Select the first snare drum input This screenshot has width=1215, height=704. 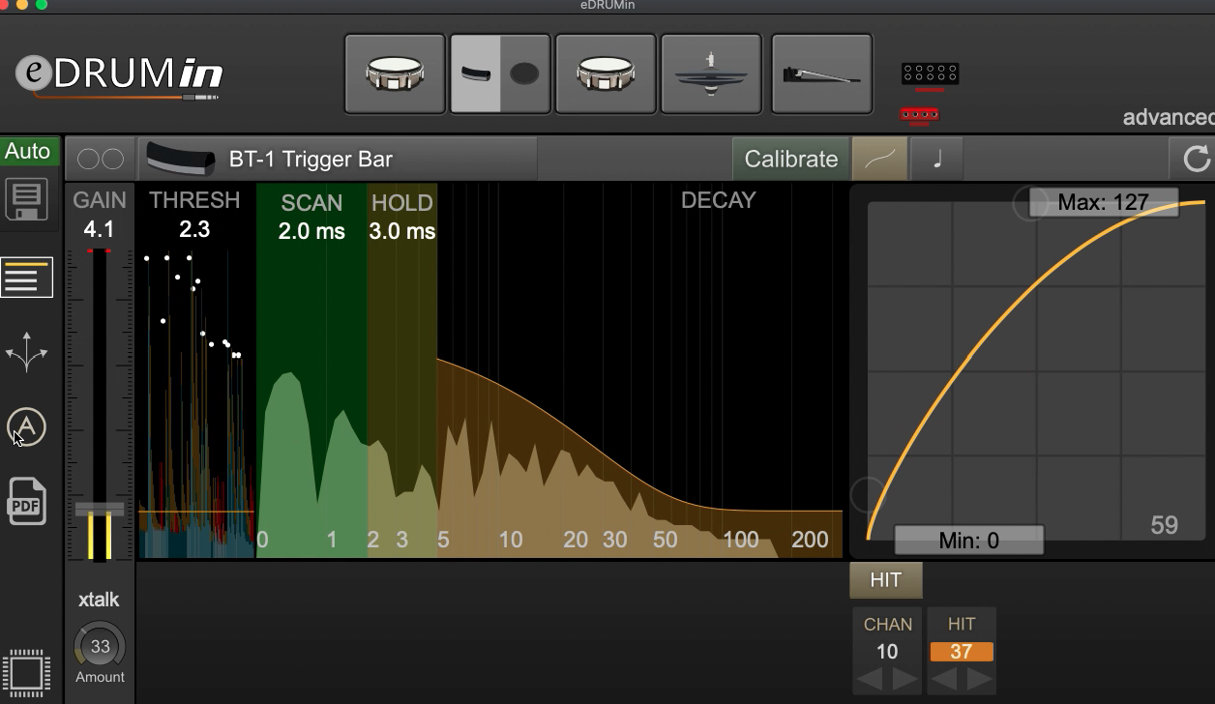(395, 74)
